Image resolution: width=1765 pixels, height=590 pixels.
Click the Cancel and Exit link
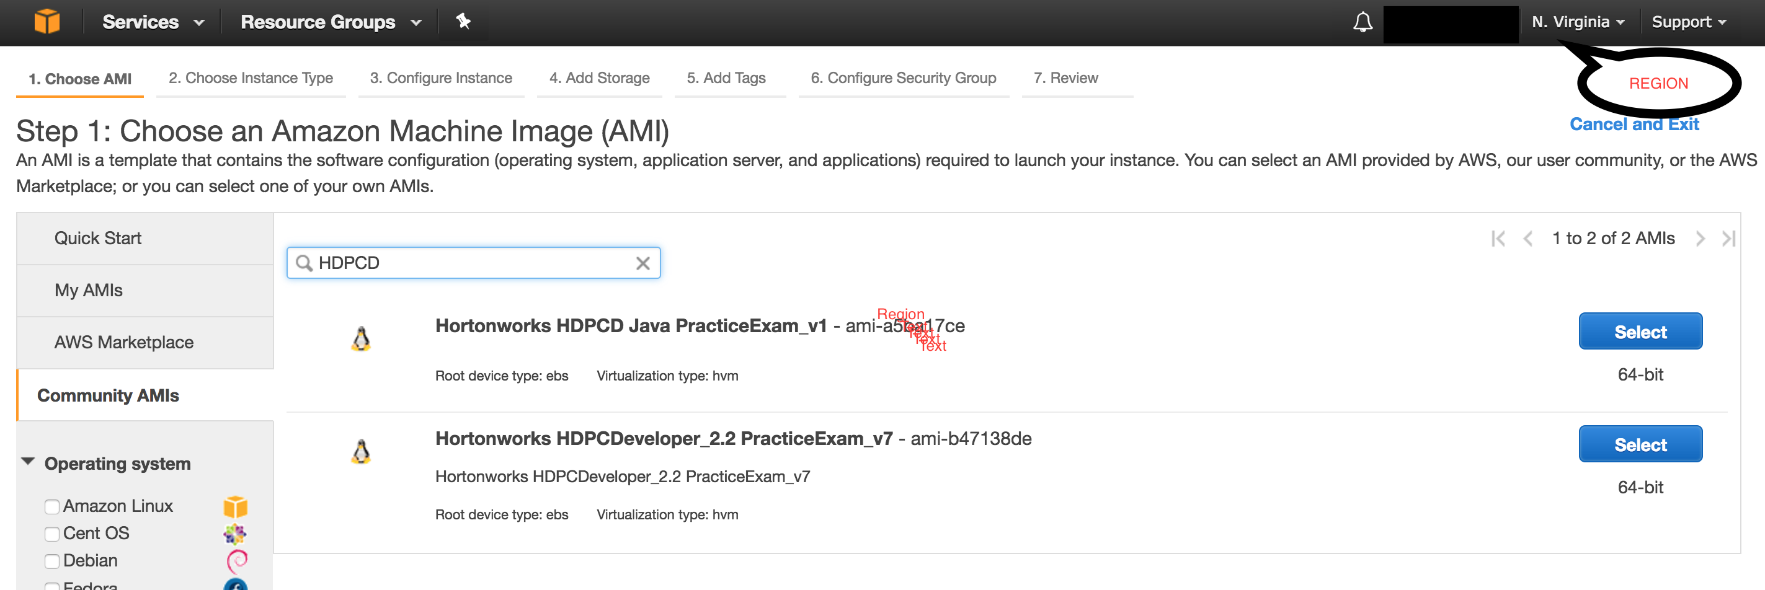pos(1634,124)
